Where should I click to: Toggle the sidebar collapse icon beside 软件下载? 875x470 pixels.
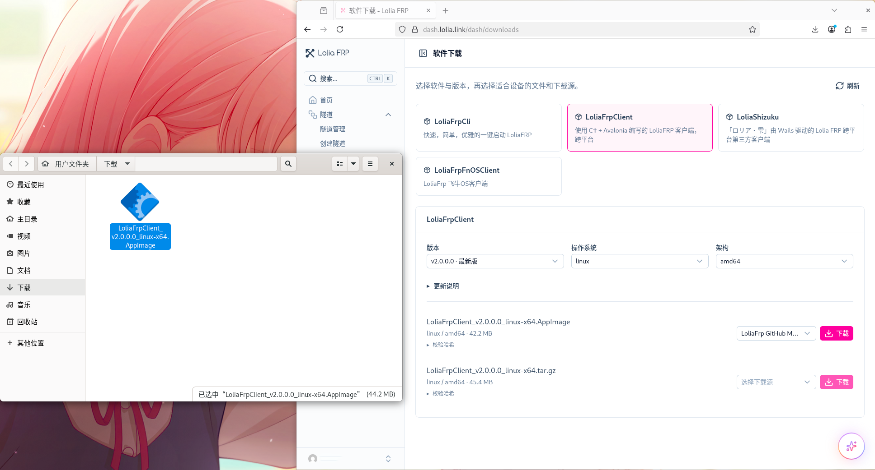tap(423, 53)
